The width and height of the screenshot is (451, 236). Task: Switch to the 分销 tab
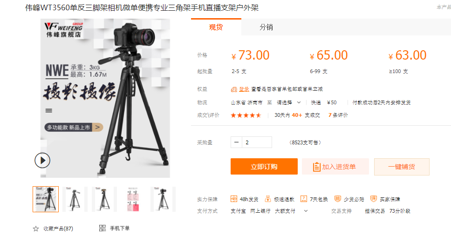coord(266,27)
